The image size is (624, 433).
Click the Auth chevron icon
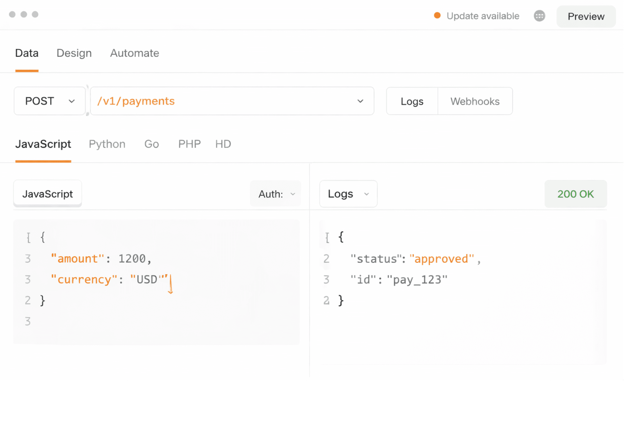point(293,194)
